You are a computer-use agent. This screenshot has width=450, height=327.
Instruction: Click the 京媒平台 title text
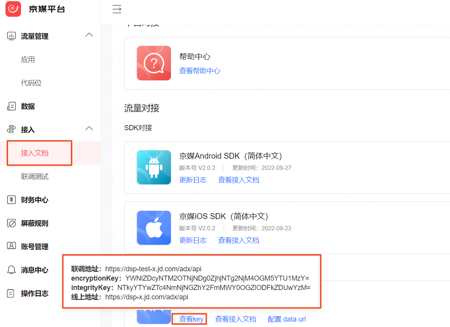tap(47, 9)
